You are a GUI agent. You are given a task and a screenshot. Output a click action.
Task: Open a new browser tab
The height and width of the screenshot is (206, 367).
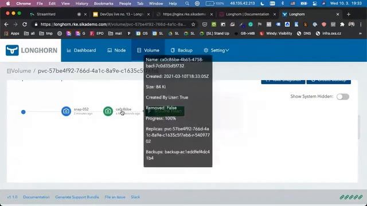coord(349,14)
